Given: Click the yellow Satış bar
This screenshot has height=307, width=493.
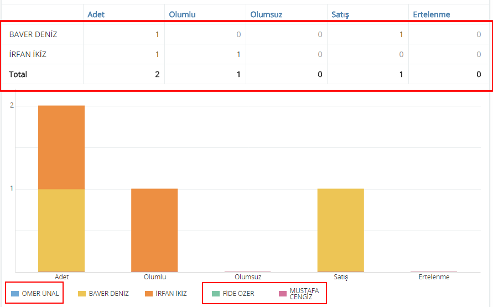Looking at the screenshot, I should (340, 230).
